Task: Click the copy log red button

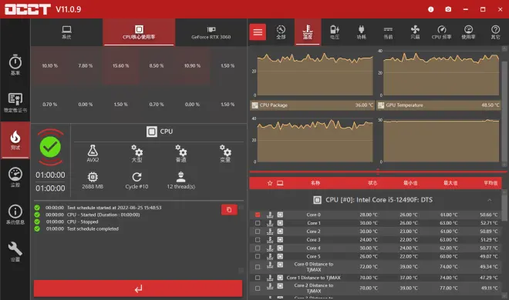Action: (x=229, y=210)
